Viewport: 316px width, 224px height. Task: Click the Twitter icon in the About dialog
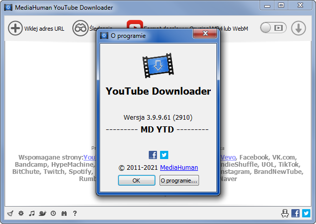(164, 155)
